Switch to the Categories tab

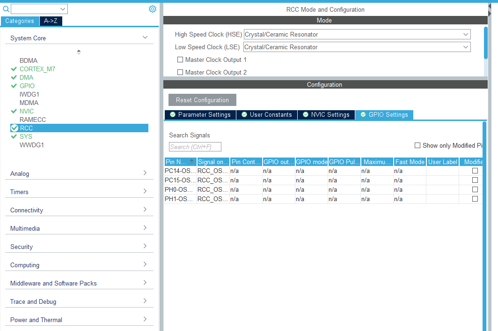[20, 21]
